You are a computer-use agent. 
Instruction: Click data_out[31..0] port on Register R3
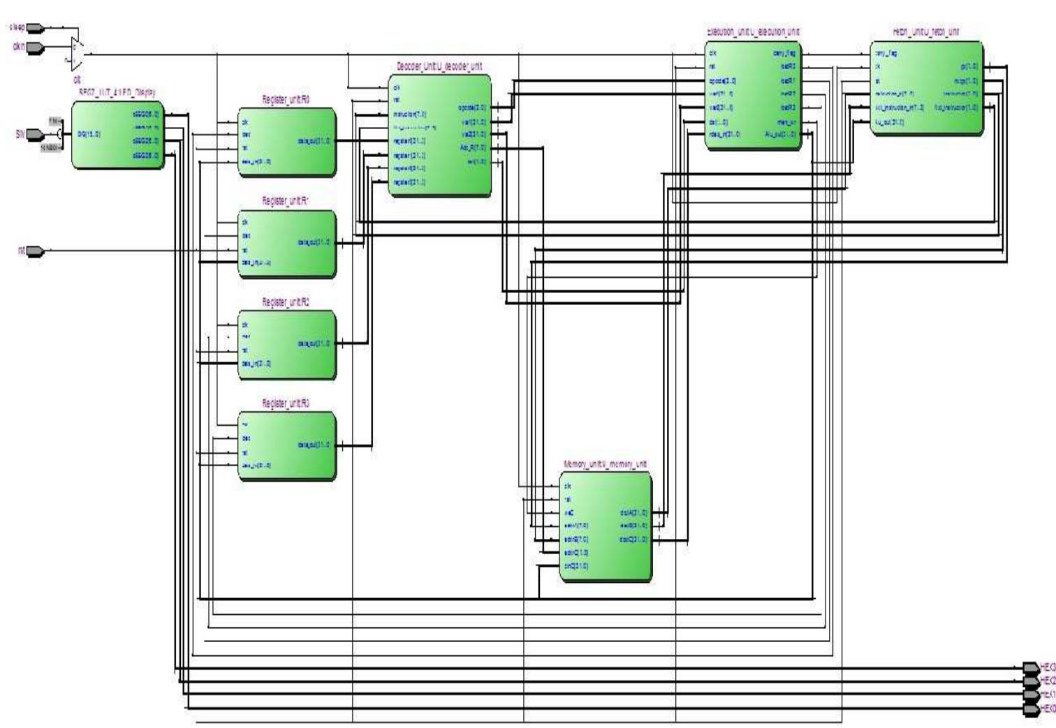click(314, 445)
